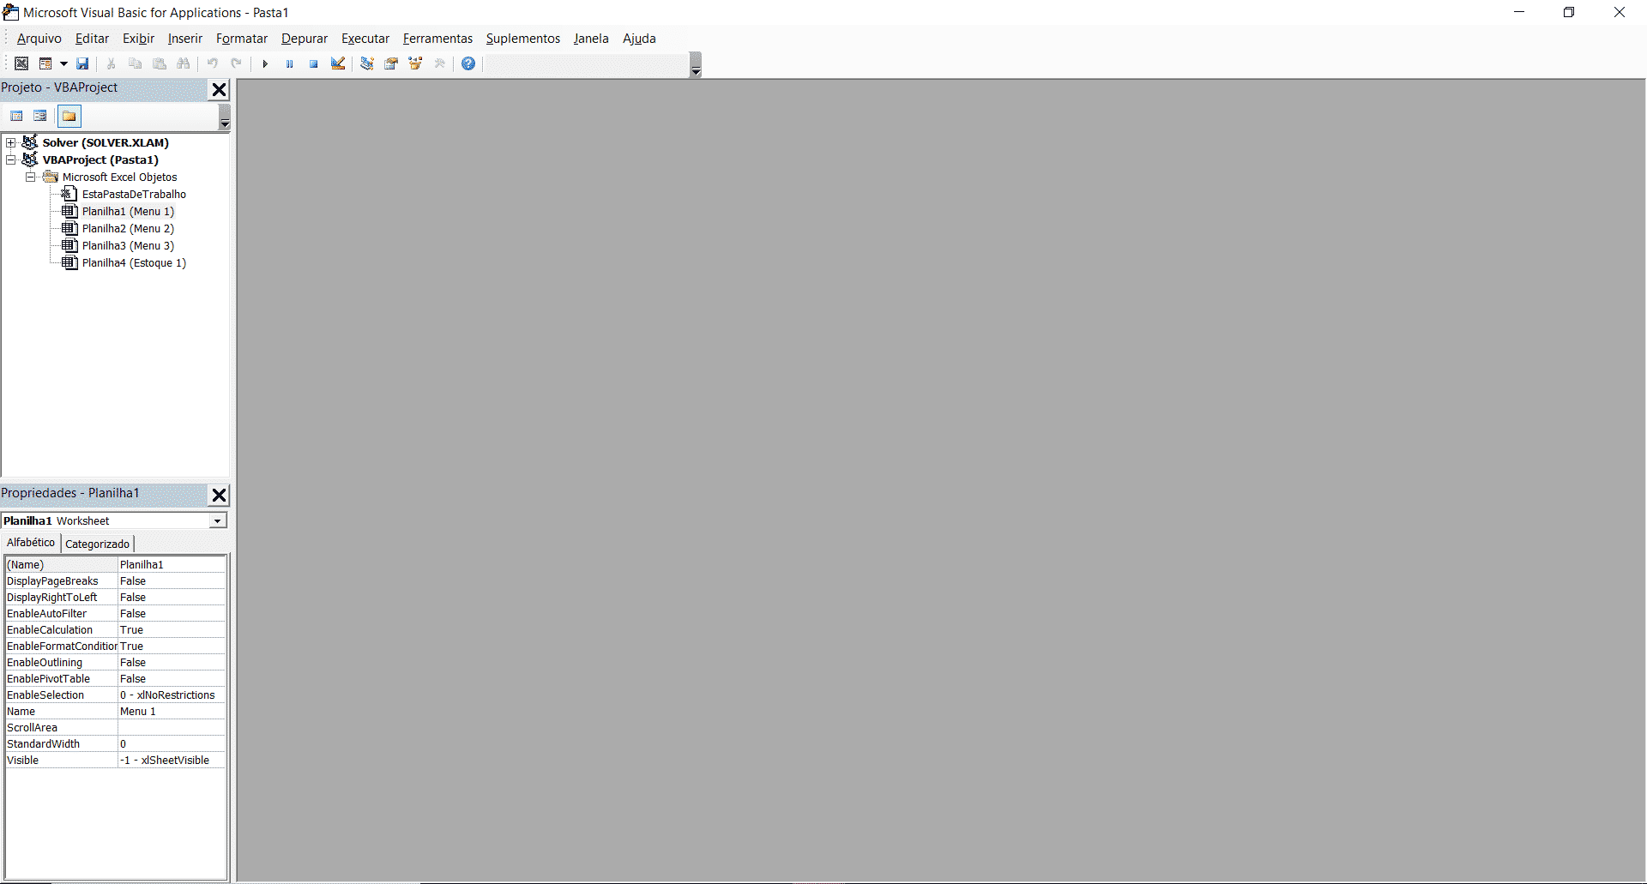Copy selection toolbar icon
This screenshot has height=884, width=1647.
135,63
